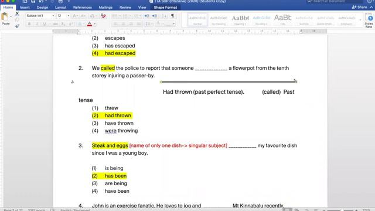375x211 pixels.
Task: Open the Font Color dropdown arrow
Action: pyautogui.click(x=95, y=24)
